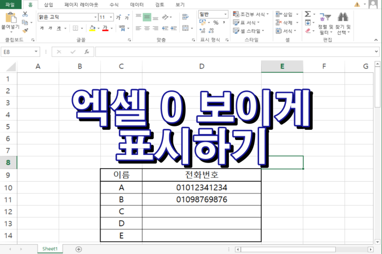This screenshot has width=382, height=254.
Task: Expand the formula bar chevron
Action: tap(376, 51)
